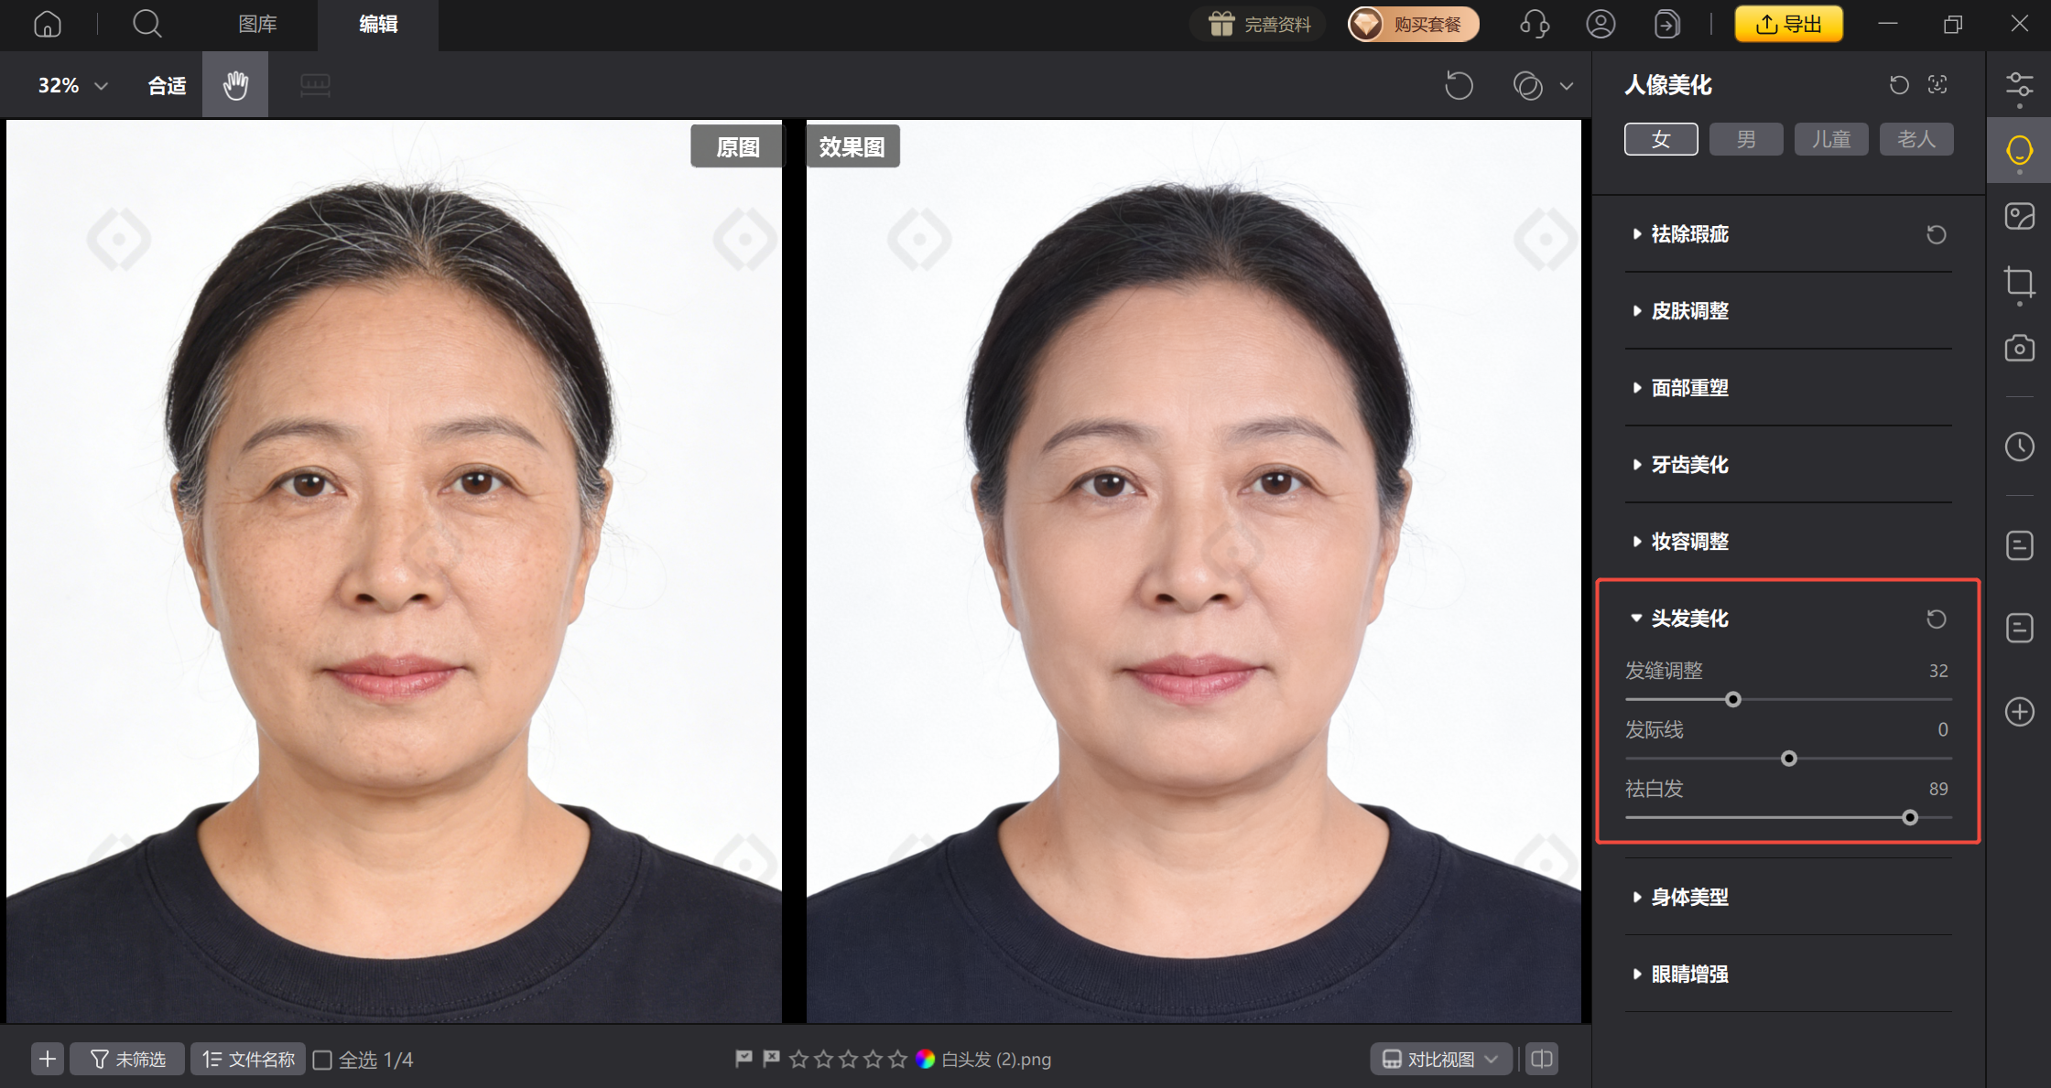
Task: Click the home icon
Action: tap(48, 24)
